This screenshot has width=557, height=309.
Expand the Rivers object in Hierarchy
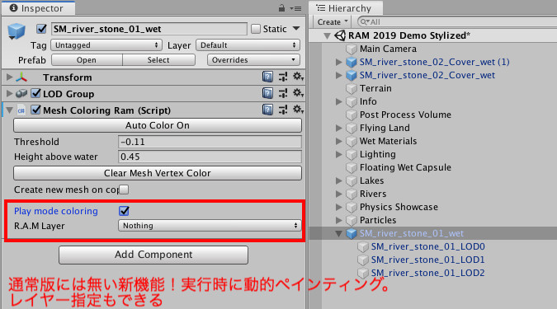pos(339,194)
